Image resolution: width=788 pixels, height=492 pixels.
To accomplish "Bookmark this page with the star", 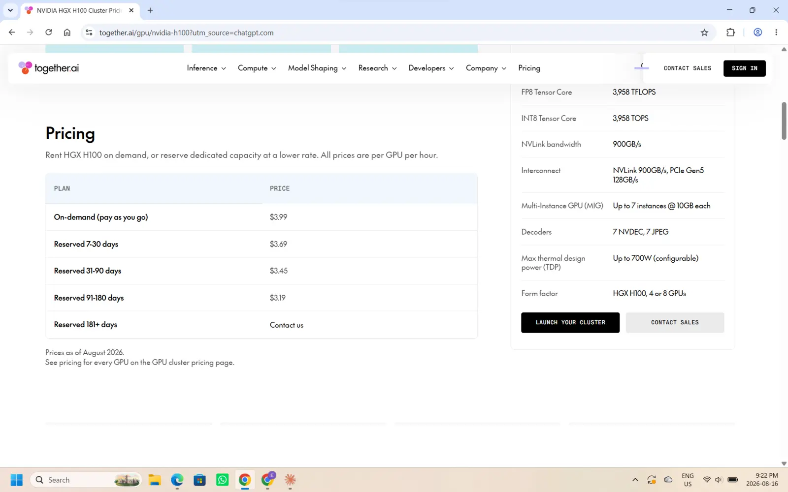I will [x=704, y=32].
